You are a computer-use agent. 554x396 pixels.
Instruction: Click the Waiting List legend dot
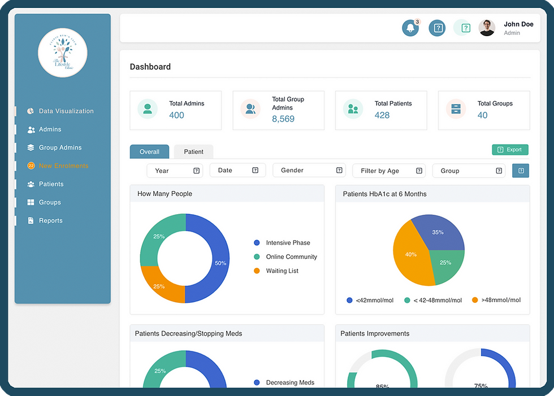click(257, 271)
